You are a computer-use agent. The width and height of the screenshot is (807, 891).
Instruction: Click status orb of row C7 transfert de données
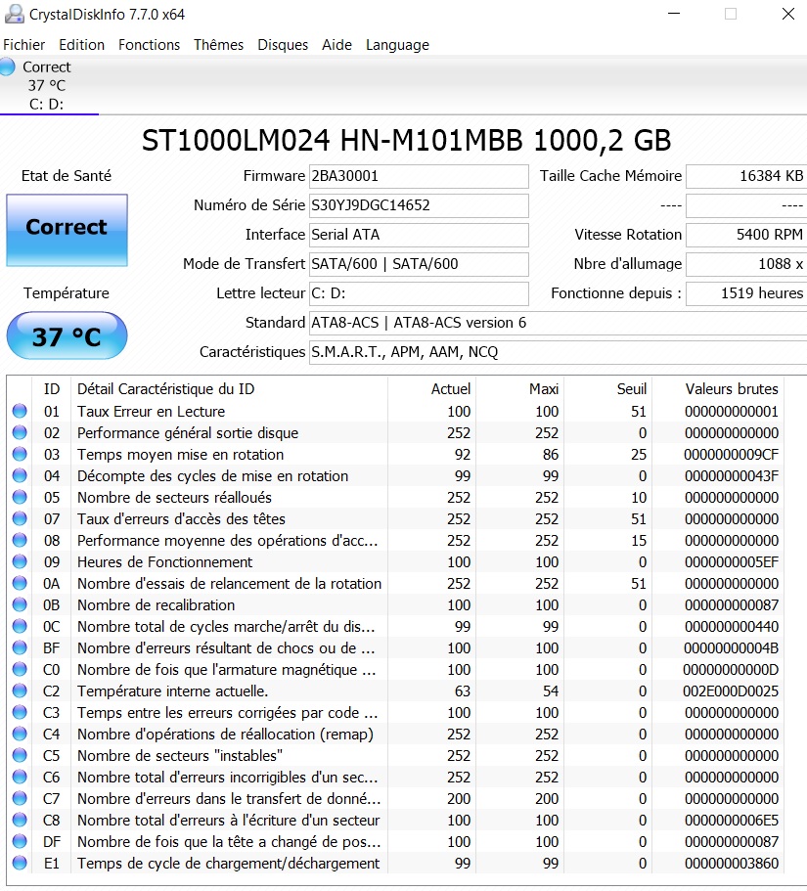(20, 798)
